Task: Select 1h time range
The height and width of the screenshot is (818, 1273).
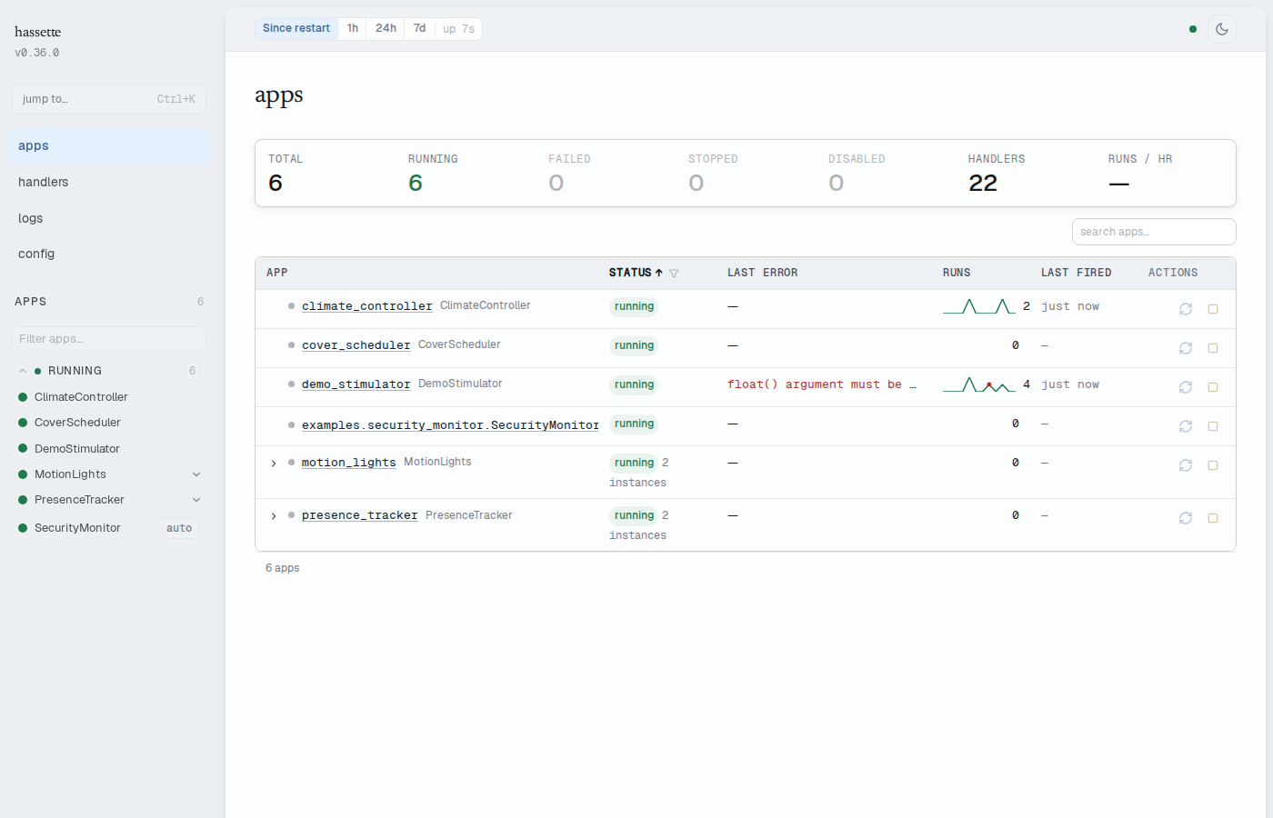Action: (353, 29)
